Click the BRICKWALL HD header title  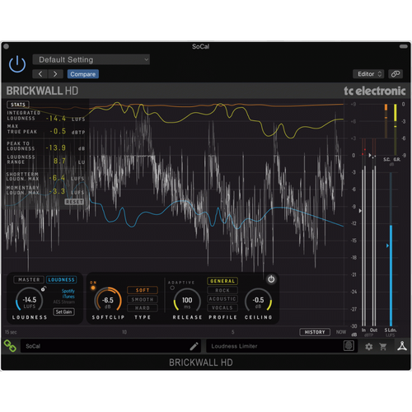click(x=42, y=91)
